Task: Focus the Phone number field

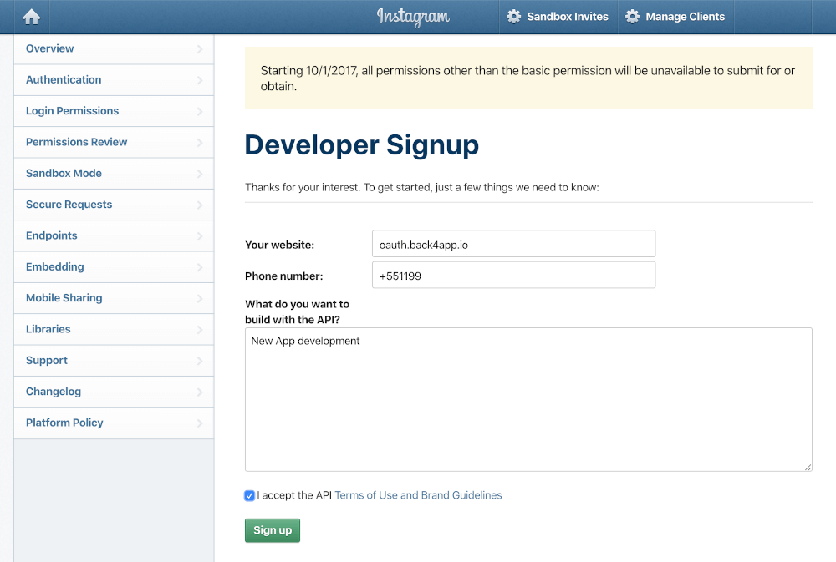Action: (513, 275)
